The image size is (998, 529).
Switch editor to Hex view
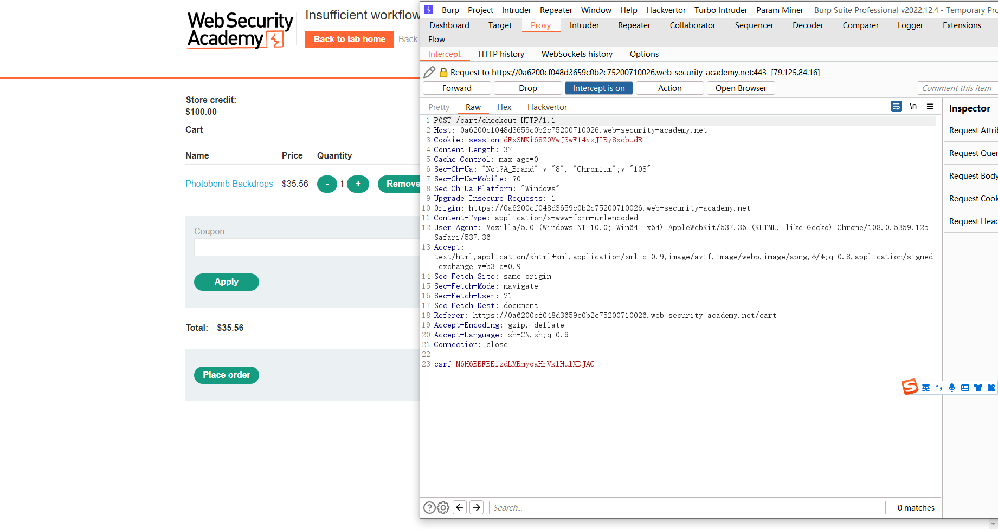click(x=504, y=107)
